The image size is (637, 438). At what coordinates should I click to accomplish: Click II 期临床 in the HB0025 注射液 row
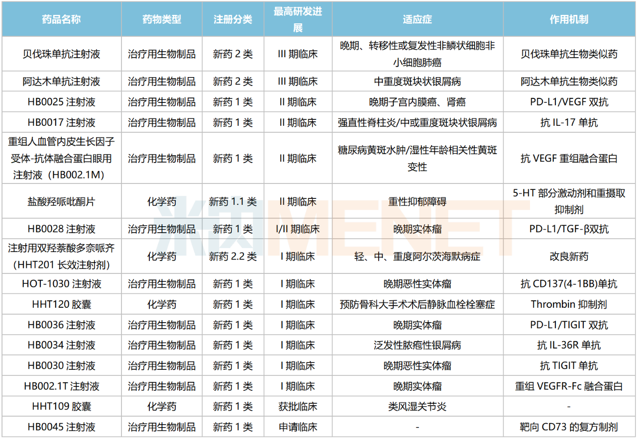(x=298, y=102)
